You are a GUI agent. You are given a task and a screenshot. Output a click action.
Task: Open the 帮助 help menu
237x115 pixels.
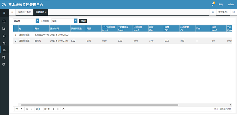click(221, 4)
